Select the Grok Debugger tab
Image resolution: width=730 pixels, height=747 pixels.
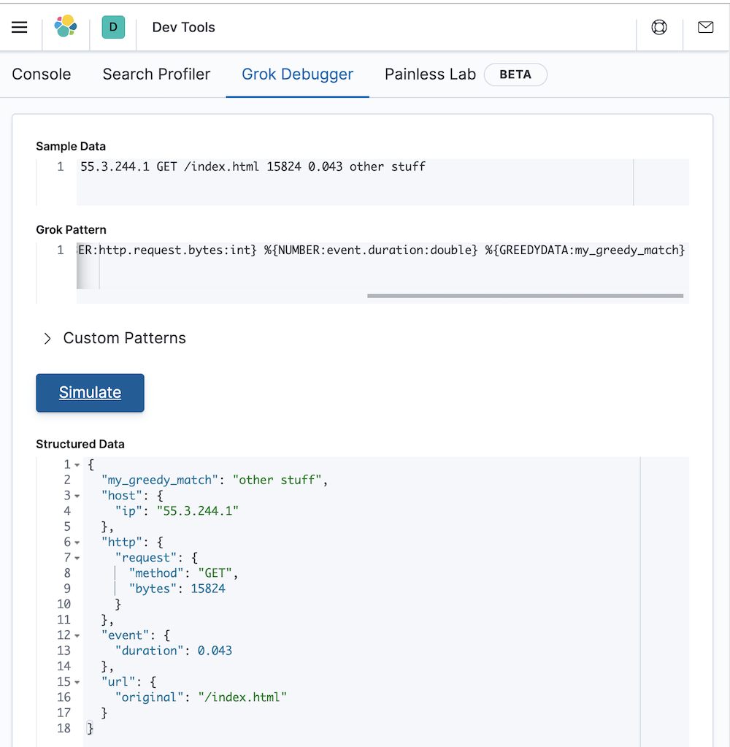coord(298,74)
